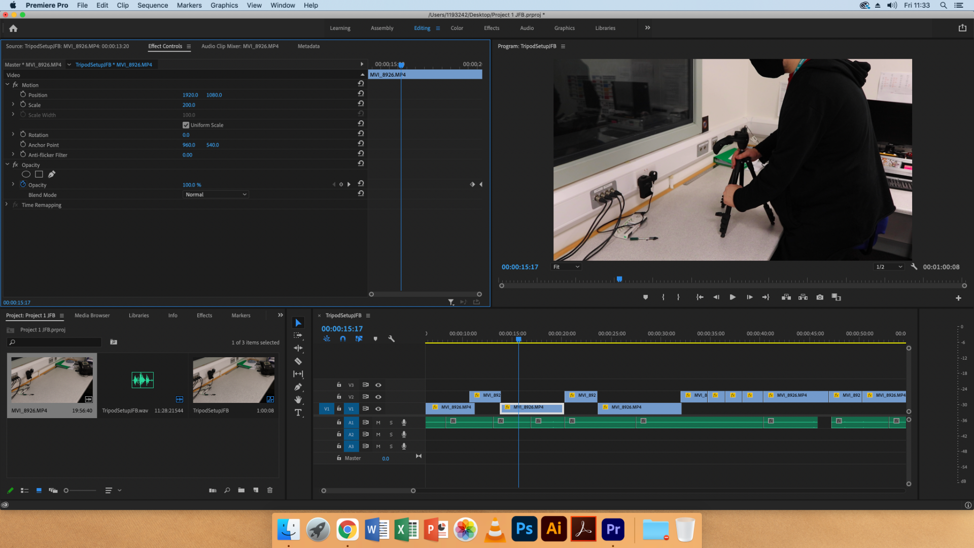Mute audio track A1
Image resolution: width=974 pixels, height=548 pixels.
pos(377,422)
